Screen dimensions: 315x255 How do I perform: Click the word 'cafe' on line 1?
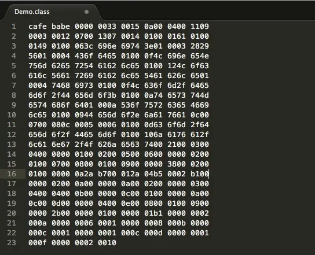click(38, 26)
